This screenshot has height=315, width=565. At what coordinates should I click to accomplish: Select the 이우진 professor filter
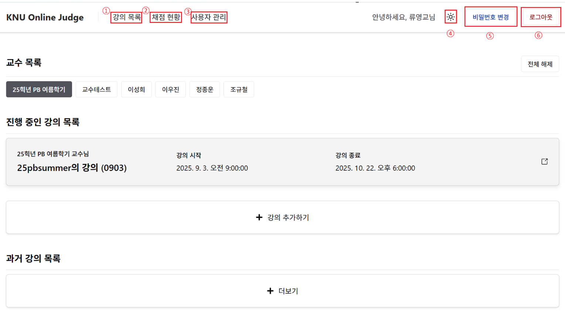pos(170,90)
